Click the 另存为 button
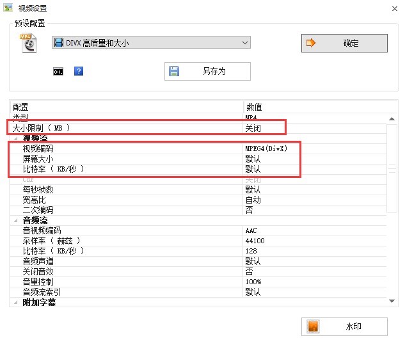 tap(207, 71)
